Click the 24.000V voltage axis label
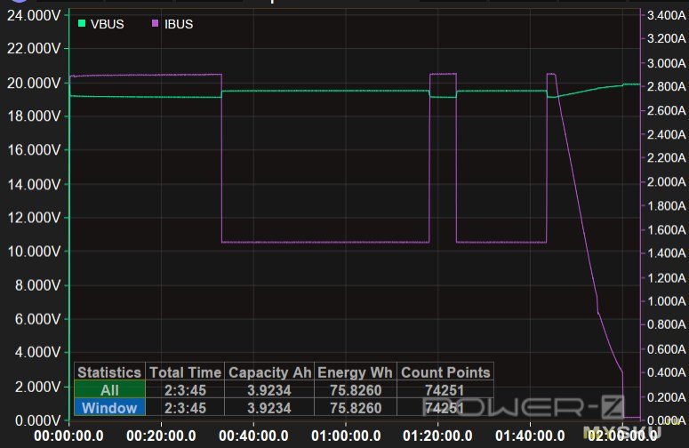This screenshot has height=448, width=689. pyautogui.click(x=34, y=15)
